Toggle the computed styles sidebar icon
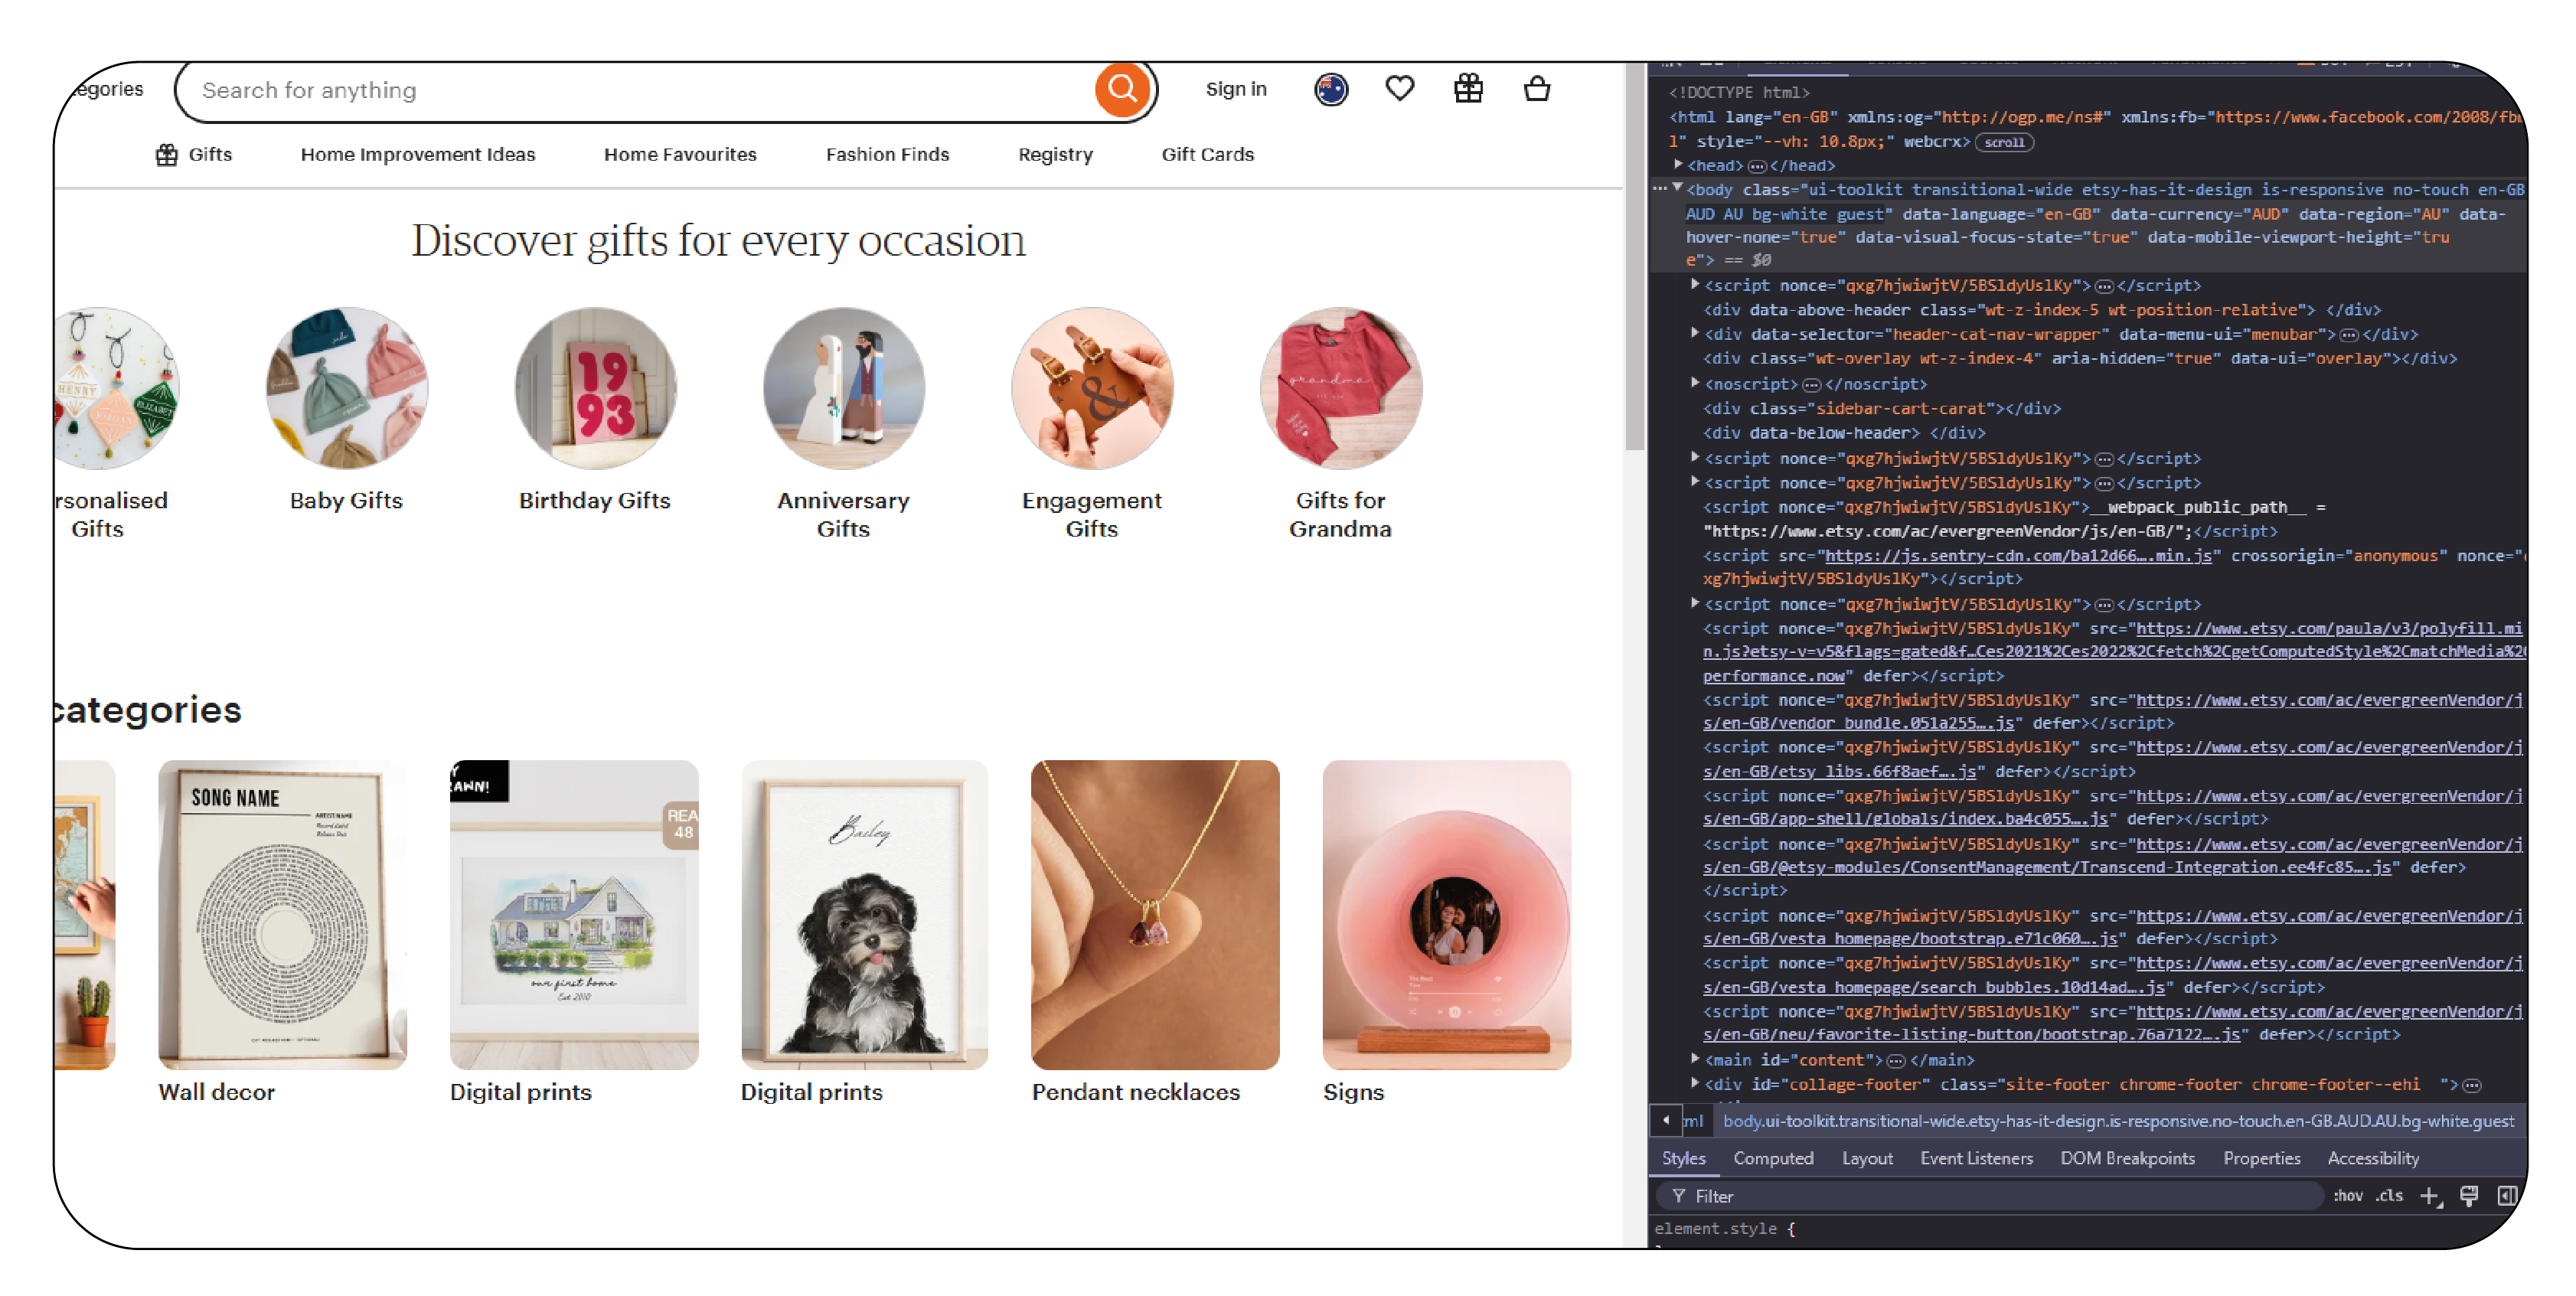 2506,1196
